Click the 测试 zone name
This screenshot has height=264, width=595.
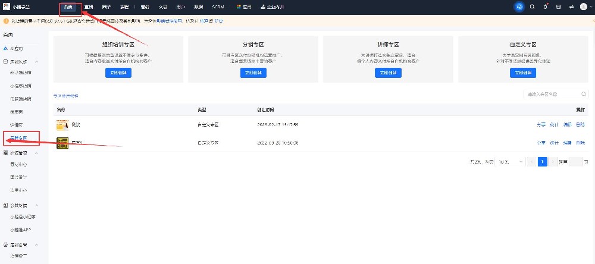76,124
